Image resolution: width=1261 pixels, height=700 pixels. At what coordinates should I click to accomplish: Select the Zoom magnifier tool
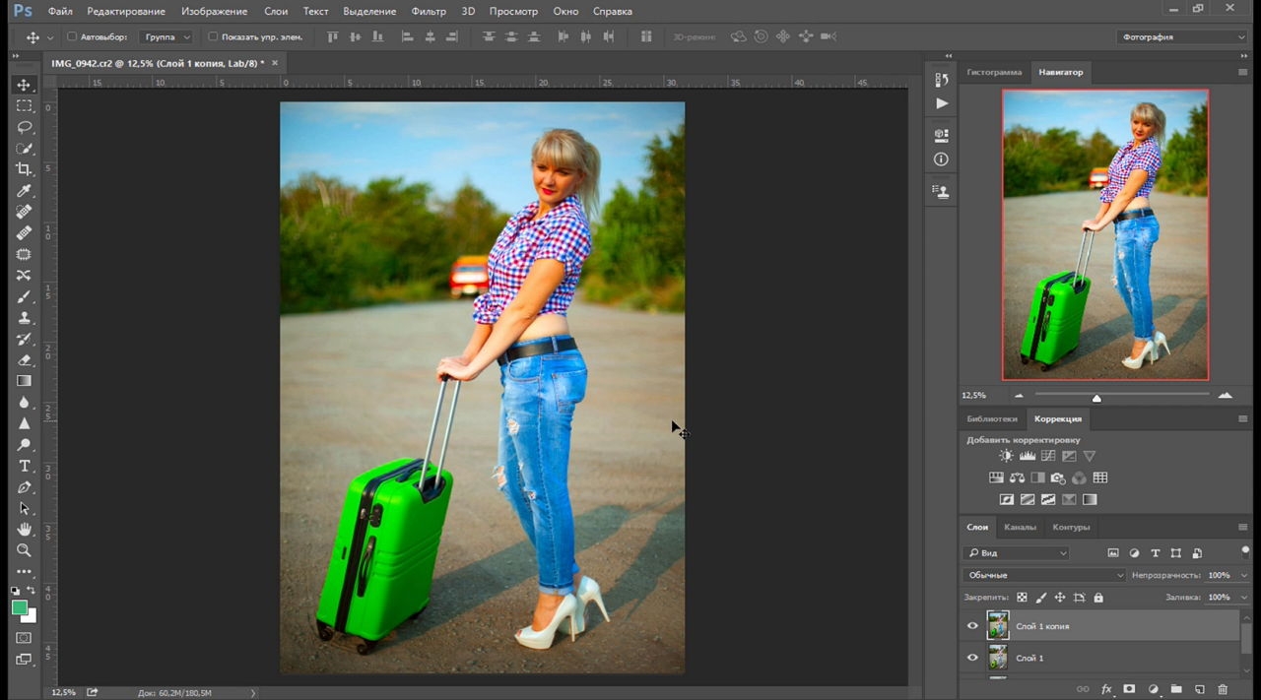[25, 550]
